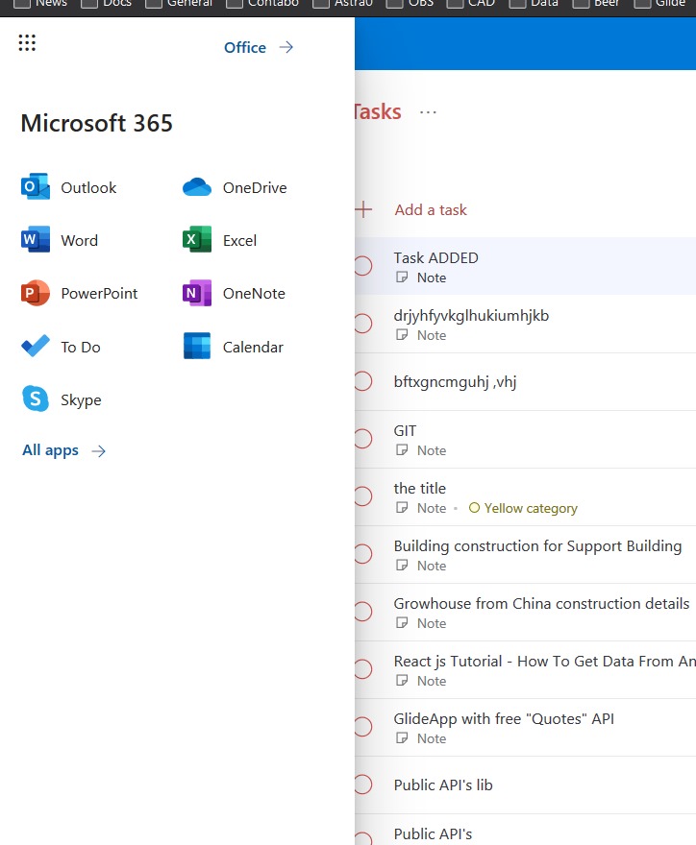Mark 'Task ADDED' as complete

(362, 267)
